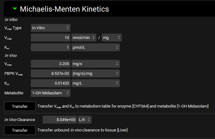
Task: Click the In Vivo Vmax value field
Action: point(50,64)
